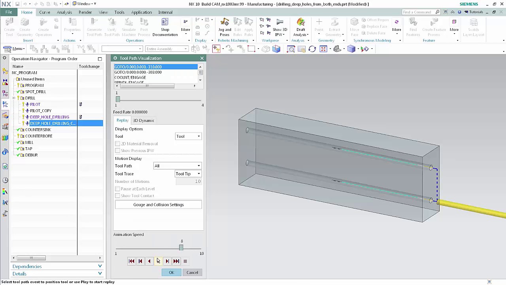Open Feature group More dropdown
The image size is (506, 285).
pyautogui.click(x=454, y=27)
